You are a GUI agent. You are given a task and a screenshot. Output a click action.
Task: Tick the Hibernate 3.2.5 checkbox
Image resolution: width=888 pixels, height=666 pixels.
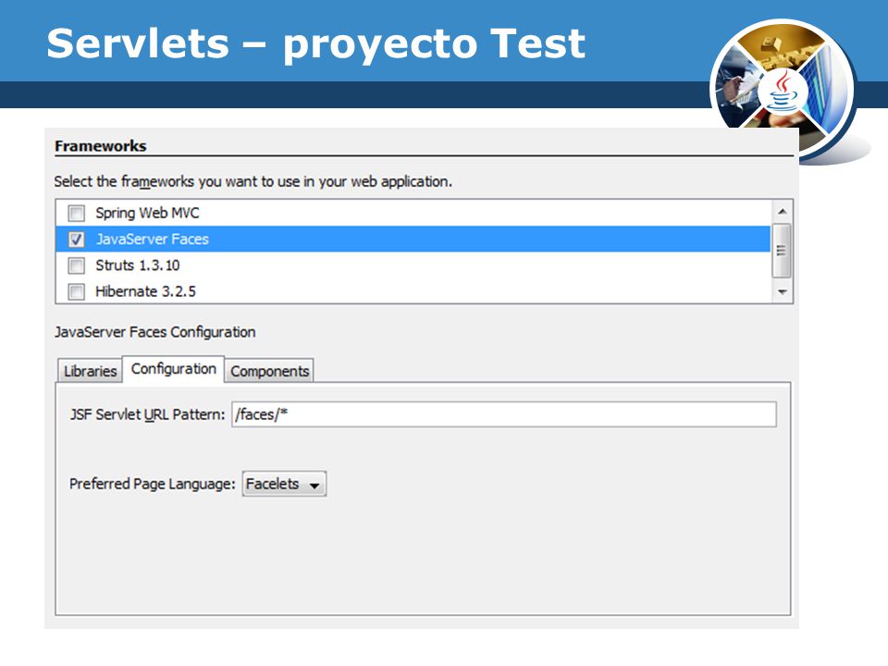click(x=77, y=291)
